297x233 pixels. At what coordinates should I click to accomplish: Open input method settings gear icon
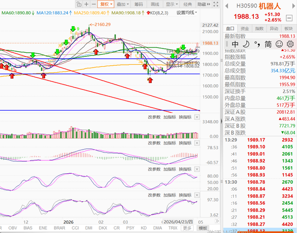click(x=290, y=44)
